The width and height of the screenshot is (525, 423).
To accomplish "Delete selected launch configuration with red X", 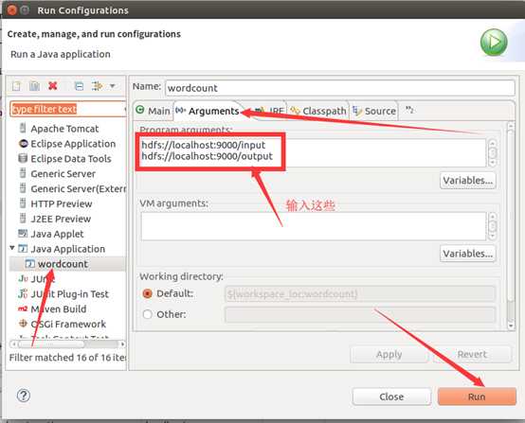I will pyautogui.click(x=52, y=86).
